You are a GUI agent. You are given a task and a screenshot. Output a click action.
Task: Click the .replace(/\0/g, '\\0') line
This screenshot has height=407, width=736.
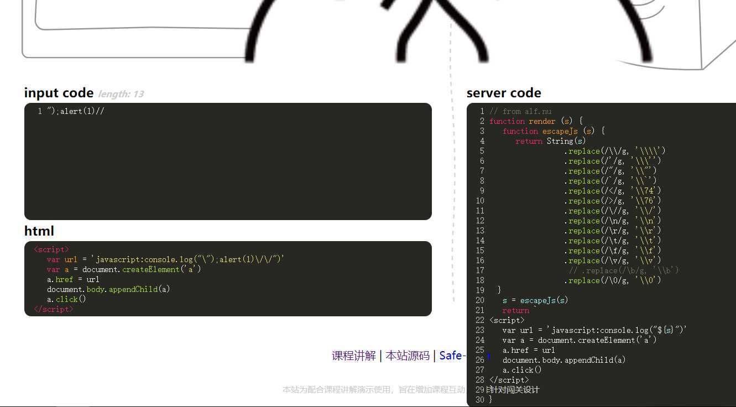[613, 280]
